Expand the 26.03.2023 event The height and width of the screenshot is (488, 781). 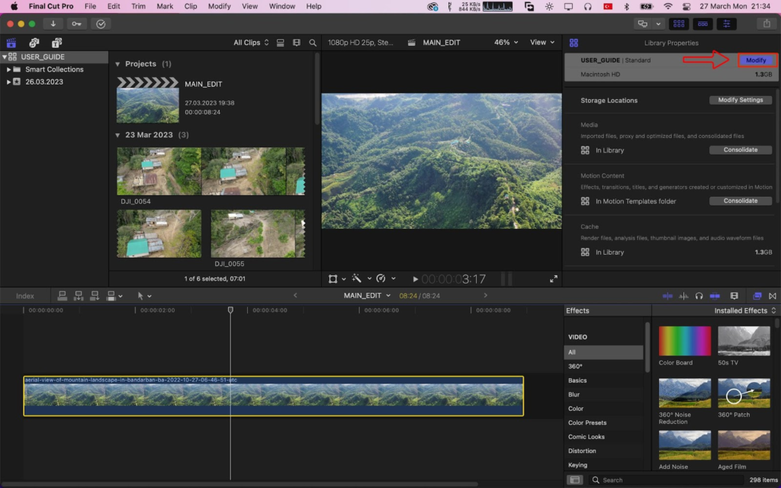click(8, 82)
